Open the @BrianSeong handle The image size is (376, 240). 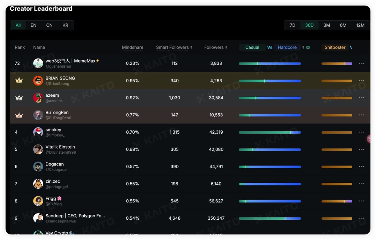point(57,84)
